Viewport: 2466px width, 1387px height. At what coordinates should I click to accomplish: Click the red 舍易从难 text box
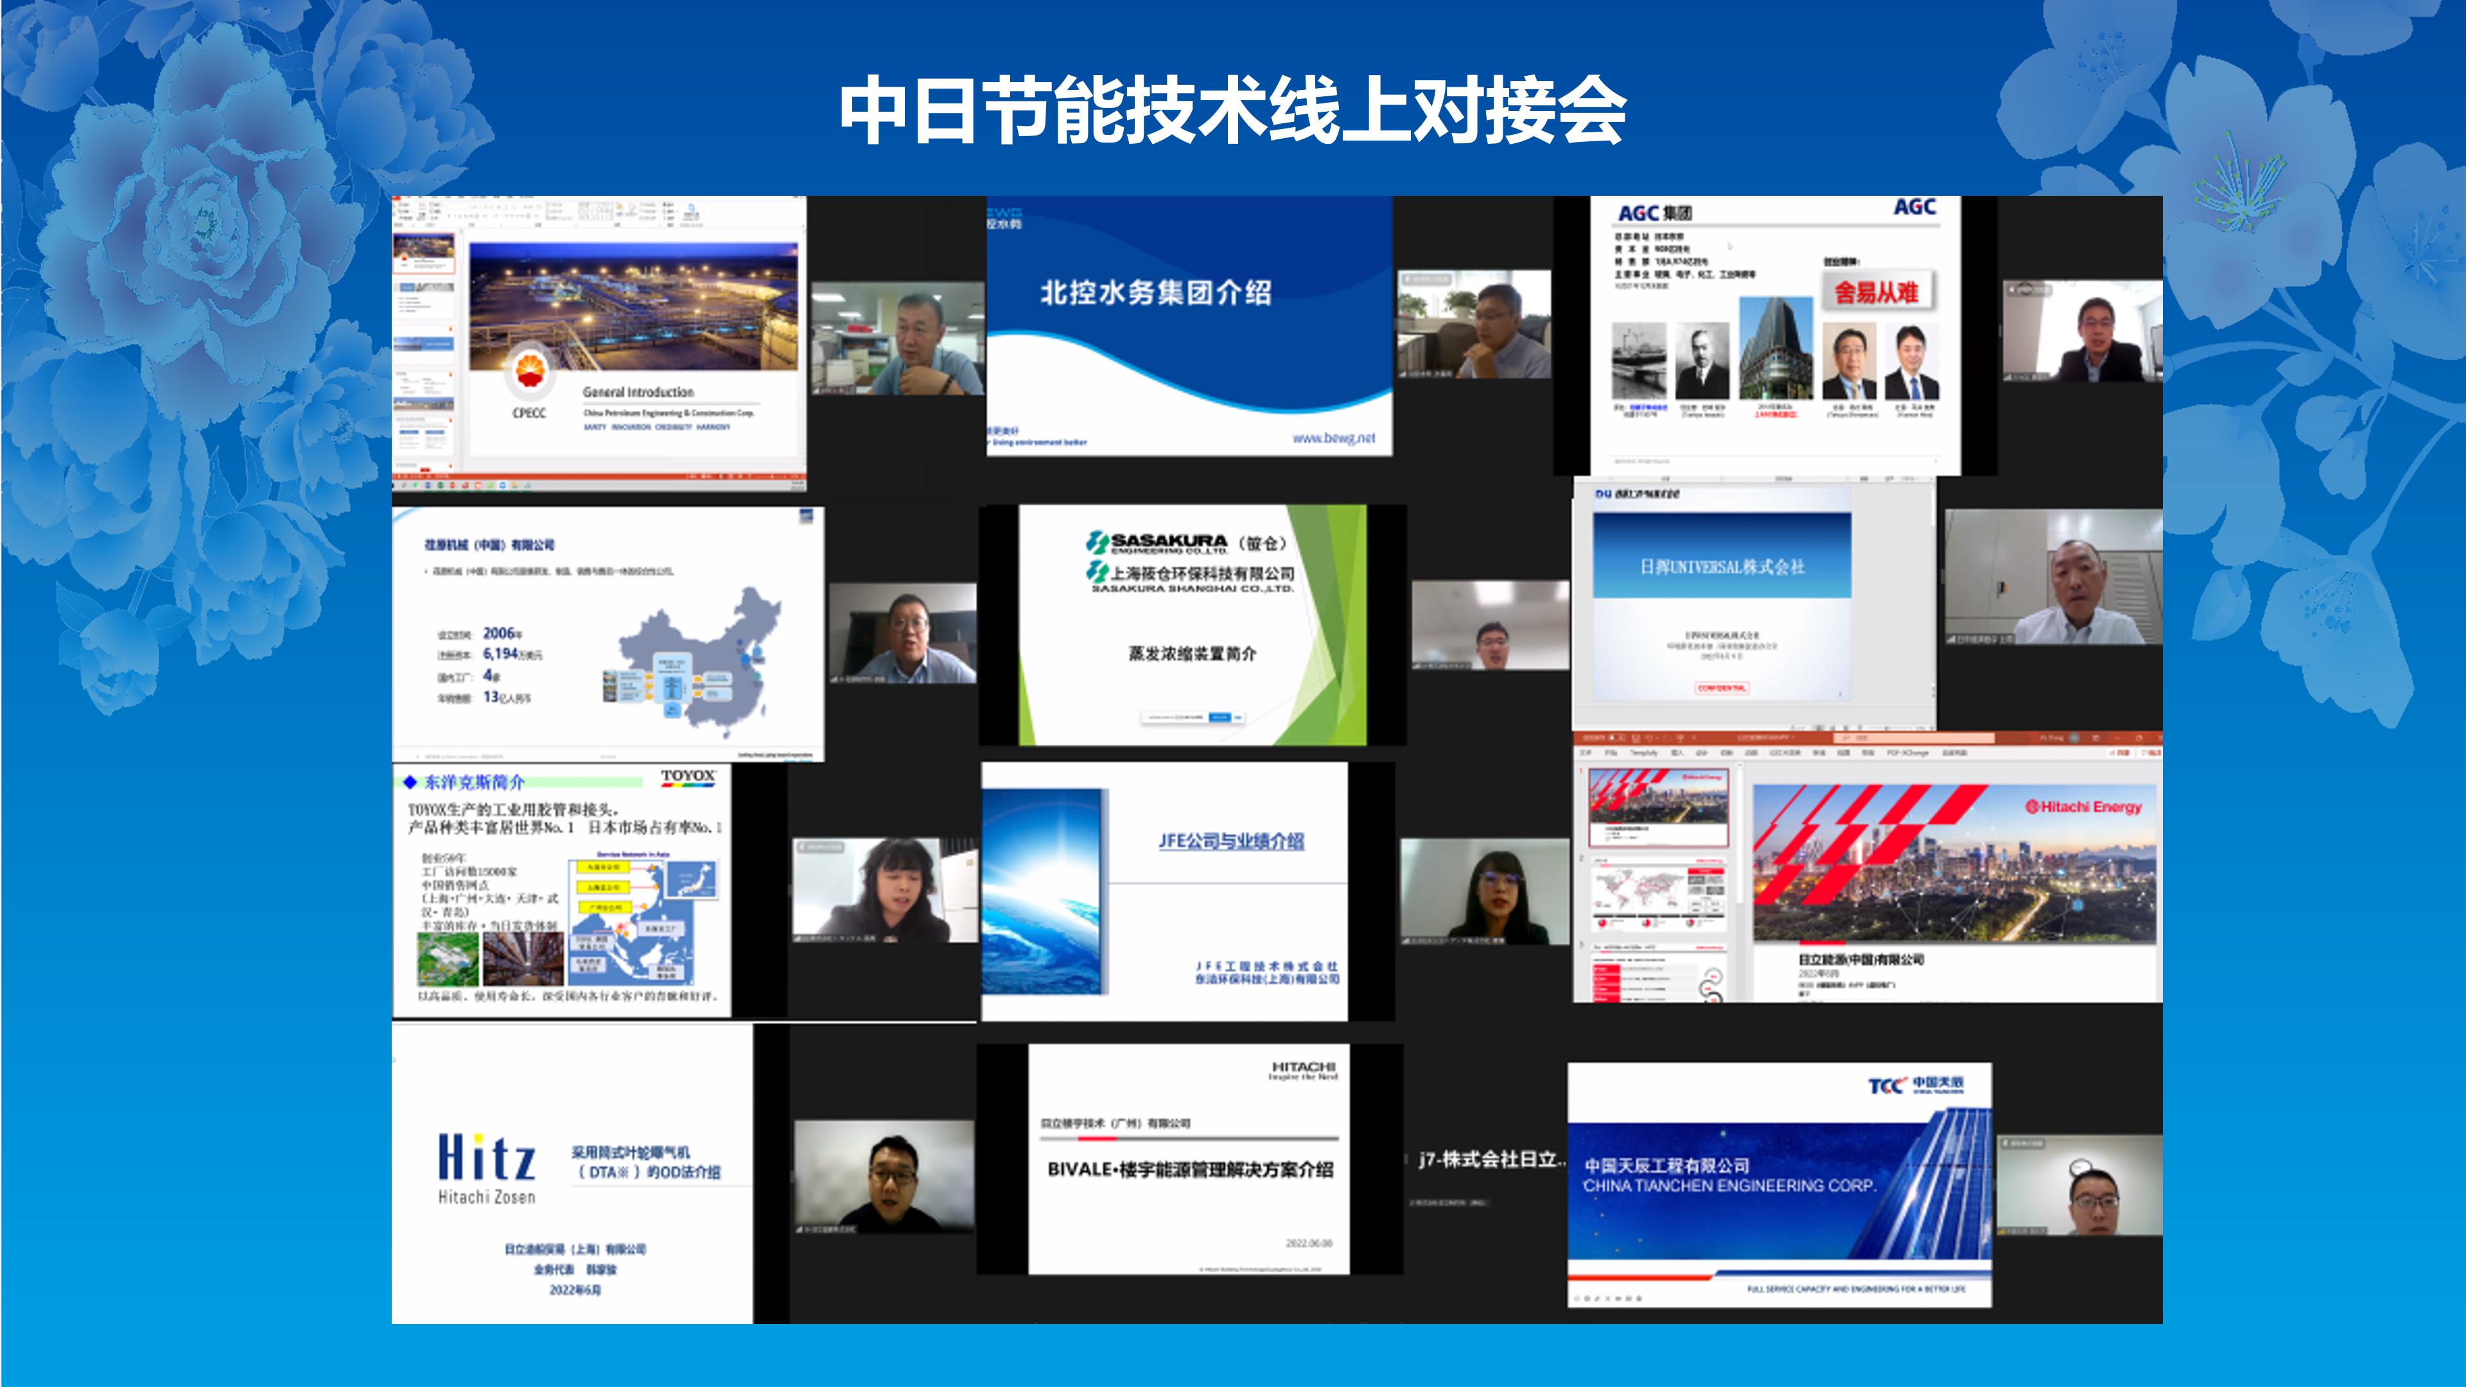click(1876, 292)
